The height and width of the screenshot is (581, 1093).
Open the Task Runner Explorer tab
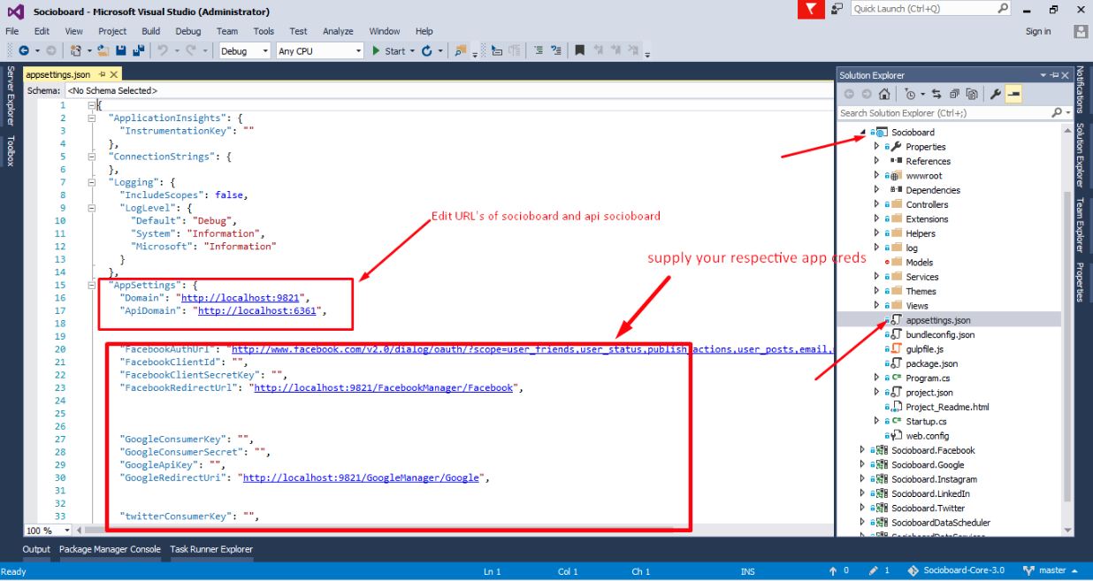pos(211,549)
